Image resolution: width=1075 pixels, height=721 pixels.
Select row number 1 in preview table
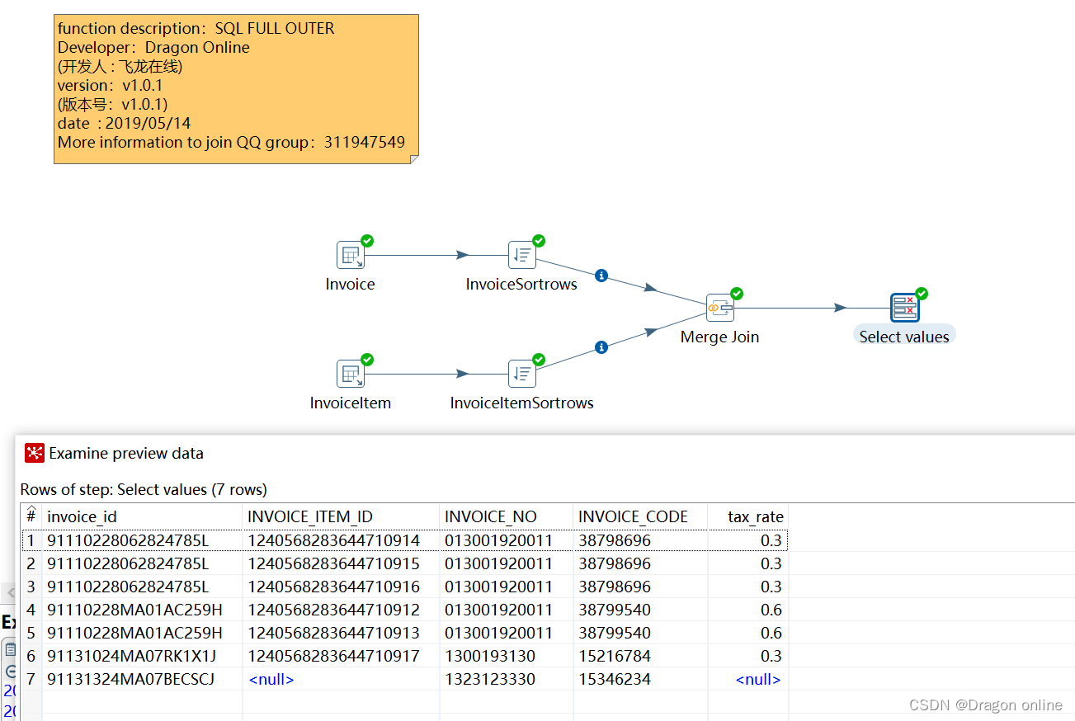pos(31,540)
